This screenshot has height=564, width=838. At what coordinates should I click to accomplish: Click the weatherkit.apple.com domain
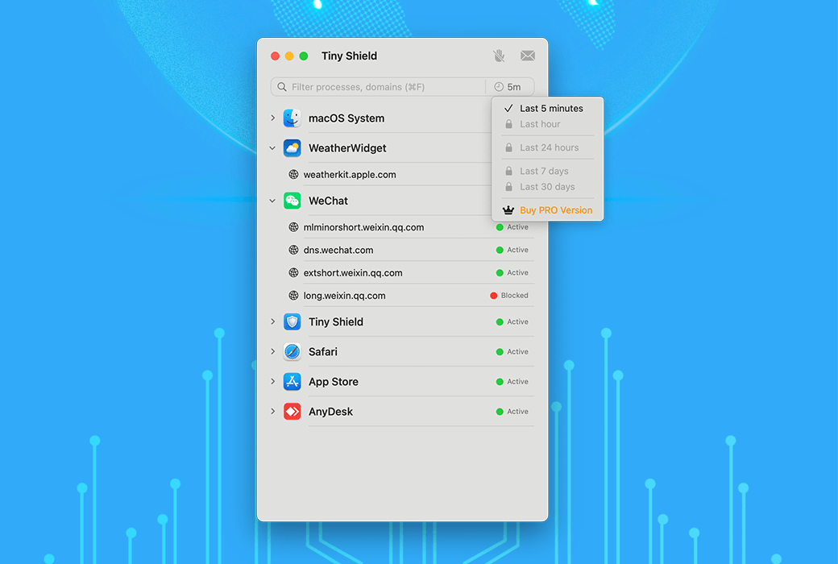[350, 174]
